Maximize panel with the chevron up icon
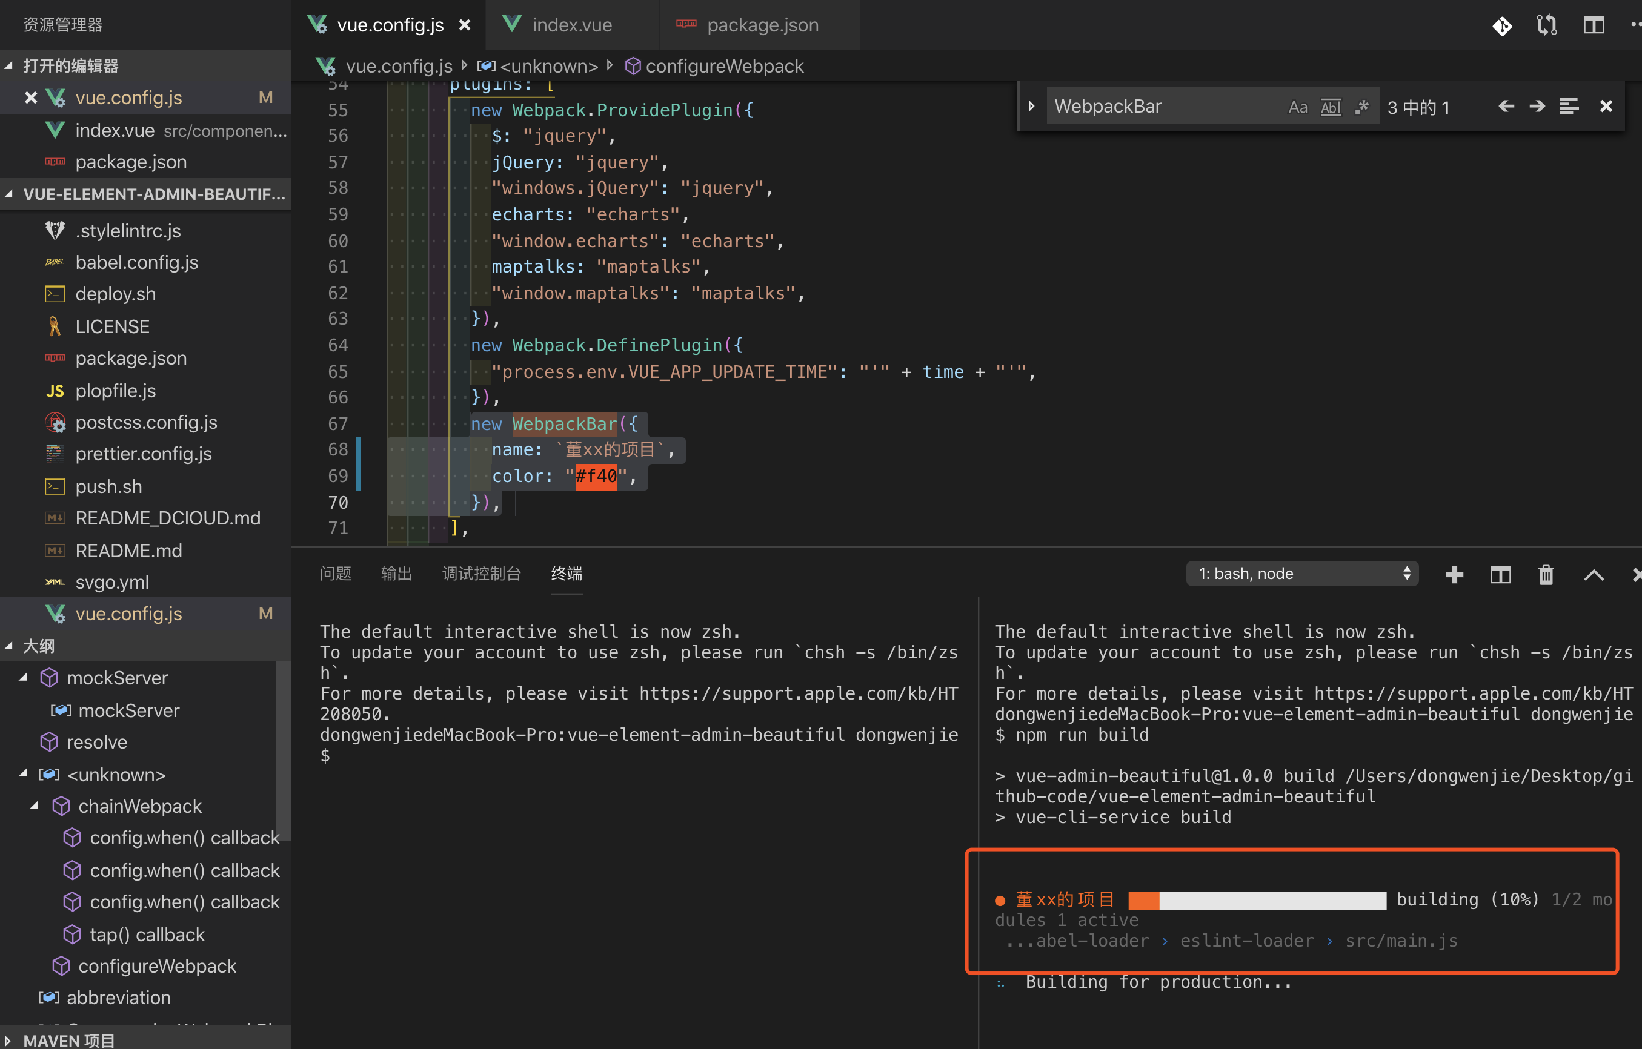Image resolution: width=1642 pixels, height=1049 pixels. coord(1593,575)
